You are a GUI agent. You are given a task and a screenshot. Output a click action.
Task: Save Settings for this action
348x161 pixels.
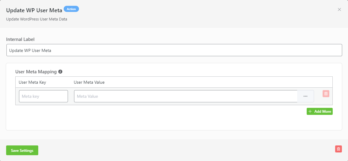[22, 150]
